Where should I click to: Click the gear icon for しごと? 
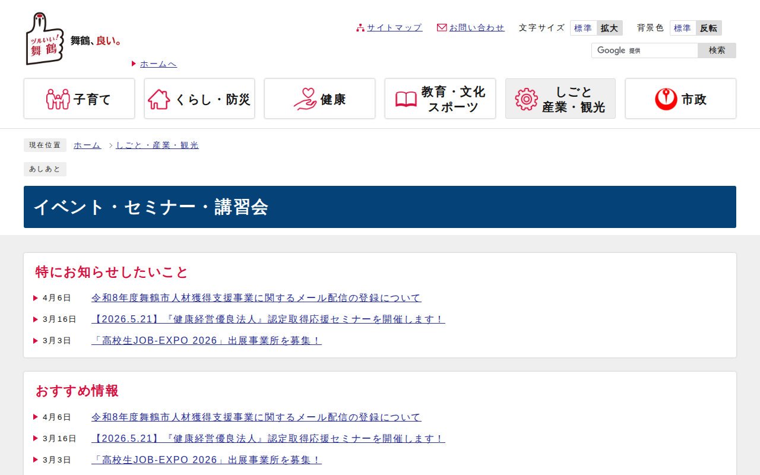click(x=527, y=99)
